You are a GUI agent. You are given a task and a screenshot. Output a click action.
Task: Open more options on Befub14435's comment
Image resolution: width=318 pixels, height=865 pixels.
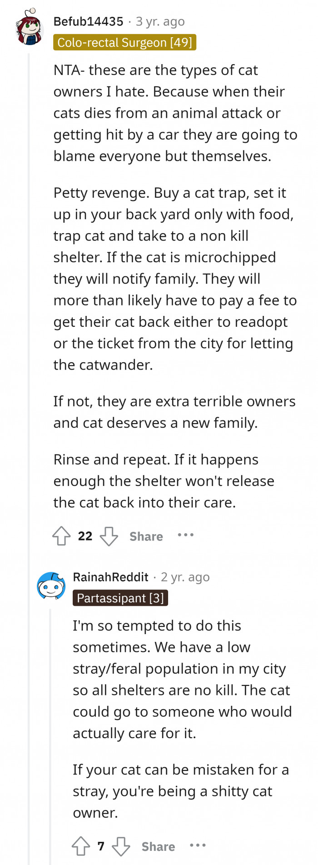186,535
